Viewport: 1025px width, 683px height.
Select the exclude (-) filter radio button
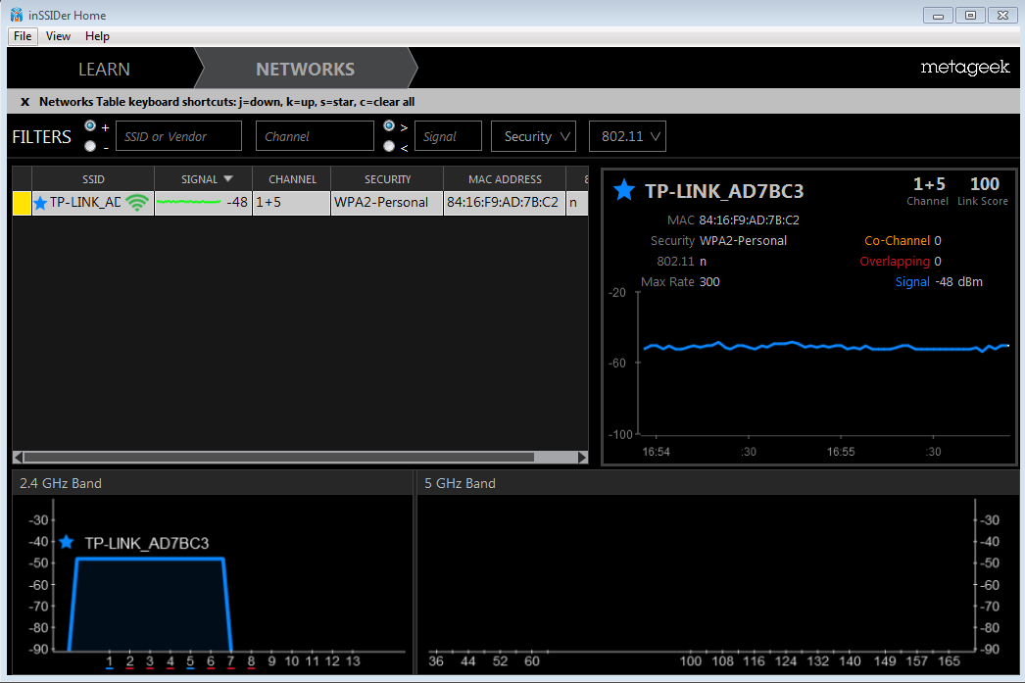tap(90, 146)
